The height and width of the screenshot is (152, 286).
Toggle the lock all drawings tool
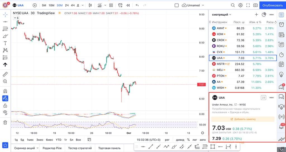pos(5,105)
